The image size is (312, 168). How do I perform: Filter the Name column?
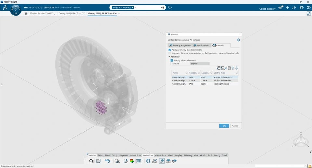point(187,73)
